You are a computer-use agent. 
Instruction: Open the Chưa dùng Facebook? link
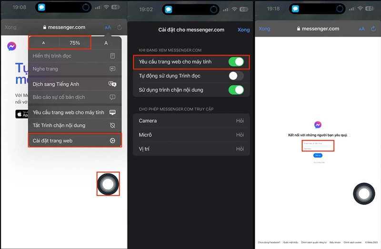269,242
